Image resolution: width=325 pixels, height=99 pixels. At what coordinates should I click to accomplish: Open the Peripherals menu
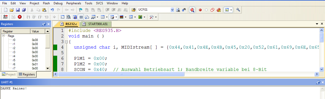[73, 3]
